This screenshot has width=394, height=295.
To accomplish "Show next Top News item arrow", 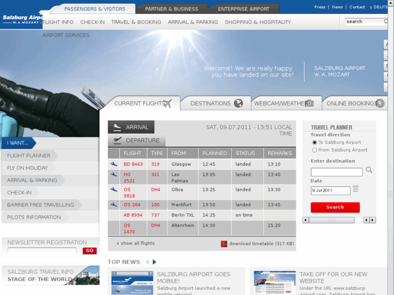I will (x=154, y=262).
